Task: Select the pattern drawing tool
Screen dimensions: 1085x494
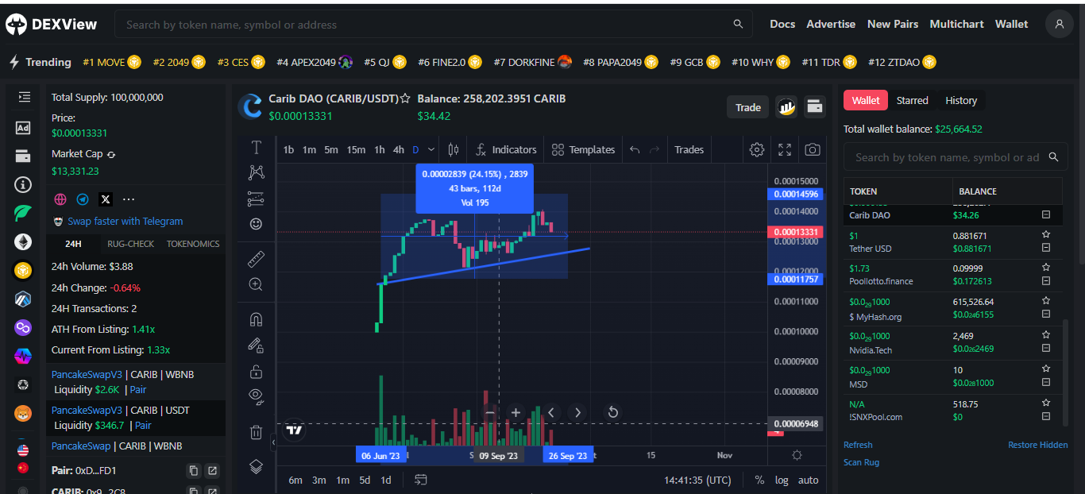Action: (x=257, y=172)
